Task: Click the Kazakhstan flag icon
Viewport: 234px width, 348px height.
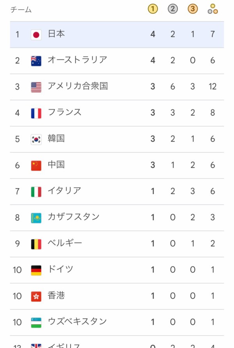Action: pyautogui.click(x=36, y=217)
